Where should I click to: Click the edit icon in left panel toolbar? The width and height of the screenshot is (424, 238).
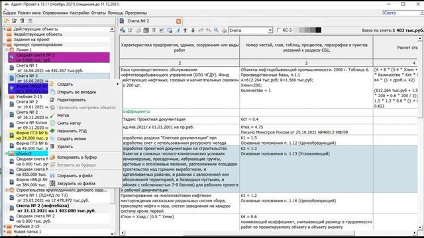(x=14, y=20)
